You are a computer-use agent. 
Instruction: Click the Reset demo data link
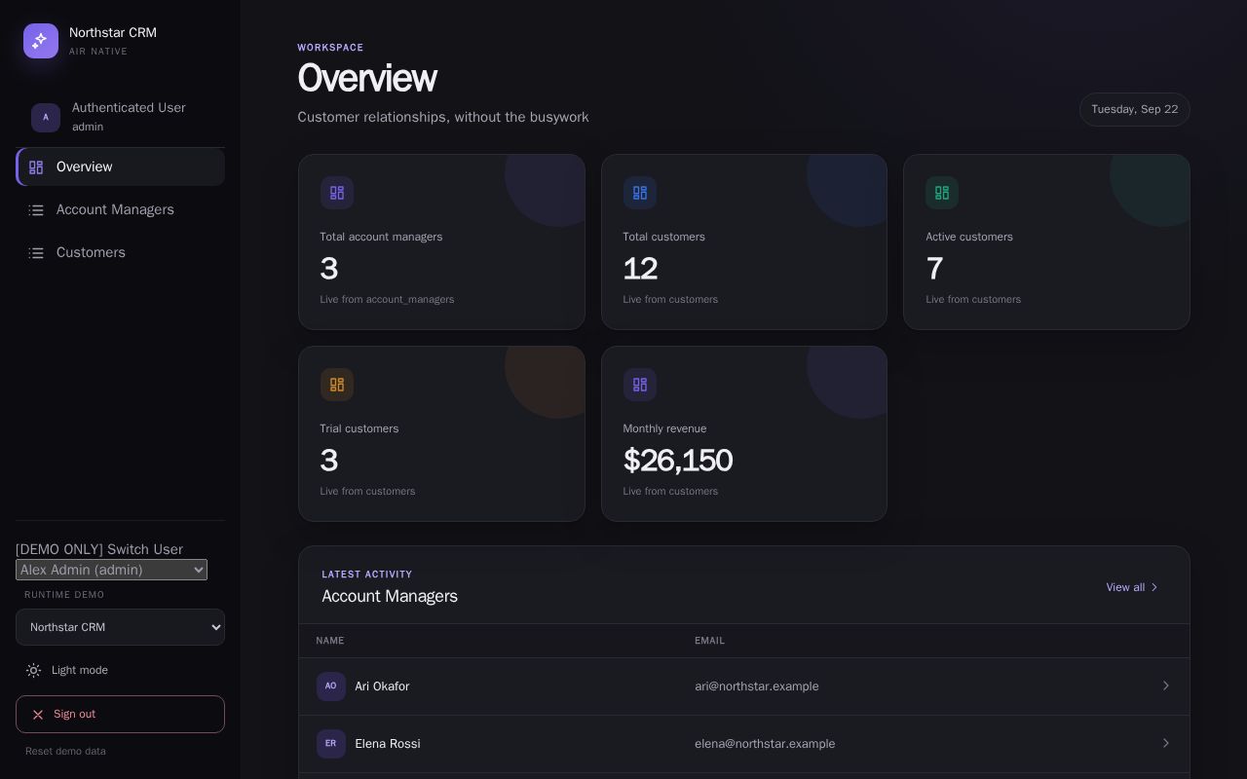tap(65, 752)
